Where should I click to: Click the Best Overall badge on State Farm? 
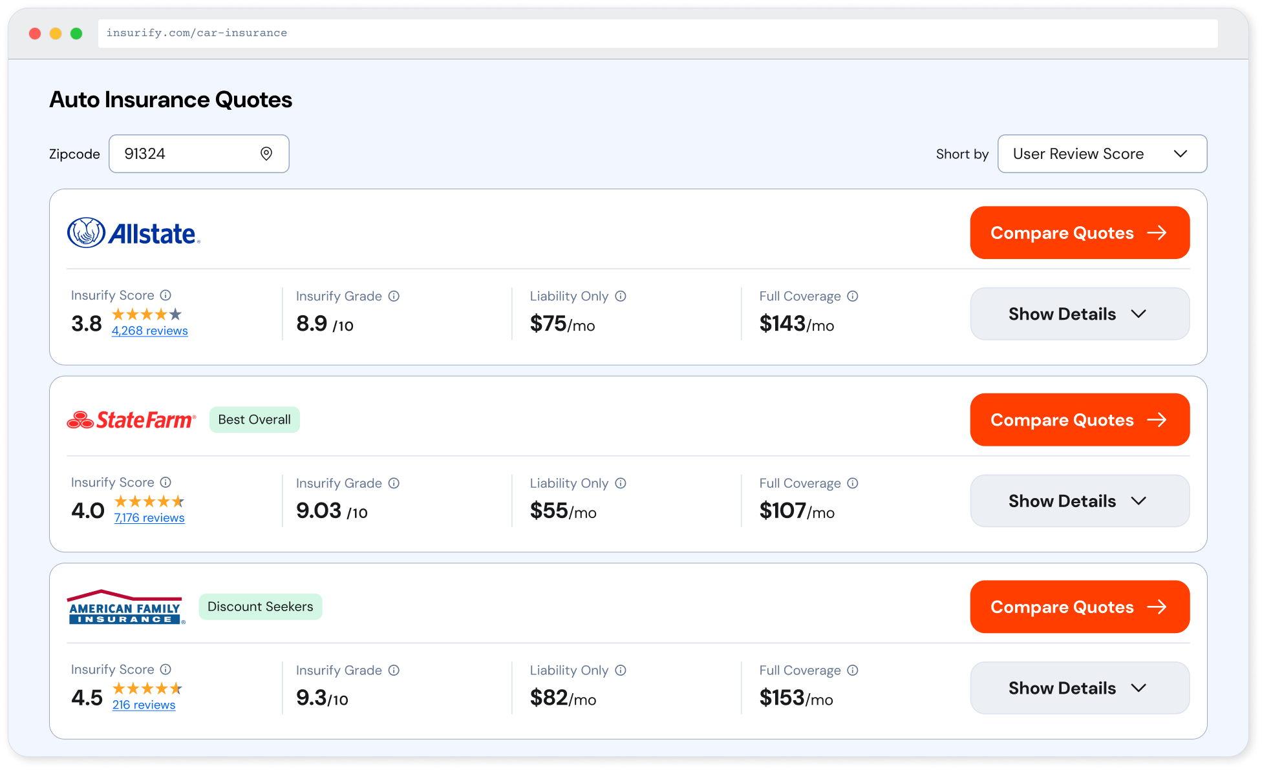coord(254,419)
